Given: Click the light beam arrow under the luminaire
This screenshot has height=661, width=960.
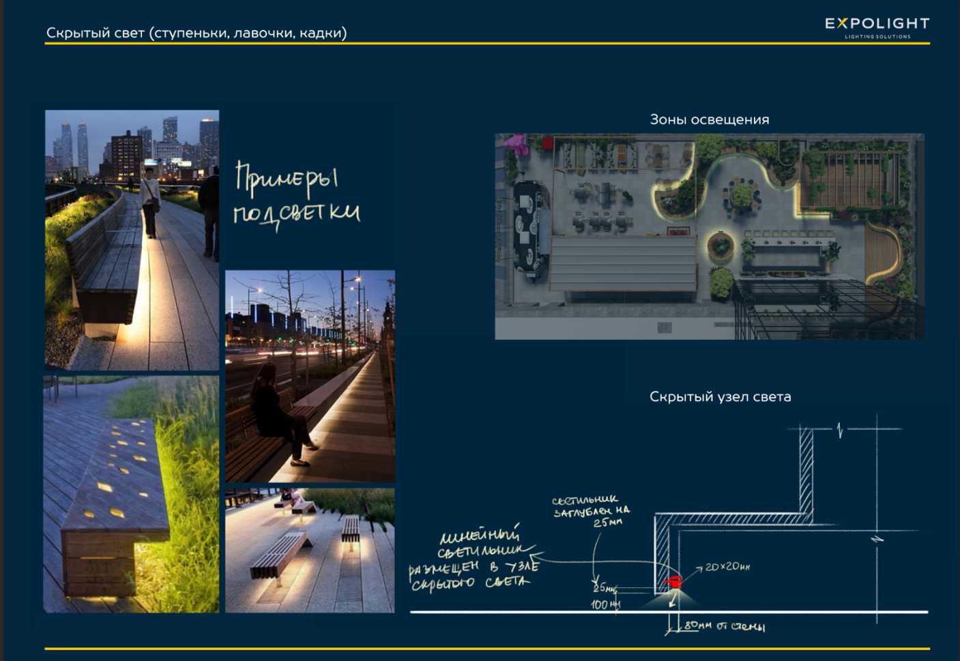Looking at the screenshot, I should tap(673, 601).
